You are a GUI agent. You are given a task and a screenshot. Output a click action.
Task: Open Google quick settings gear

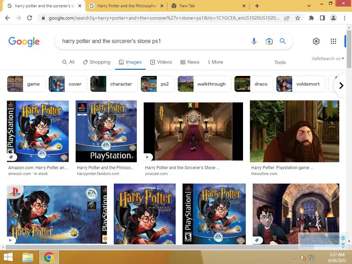click(x=316, y=41)
